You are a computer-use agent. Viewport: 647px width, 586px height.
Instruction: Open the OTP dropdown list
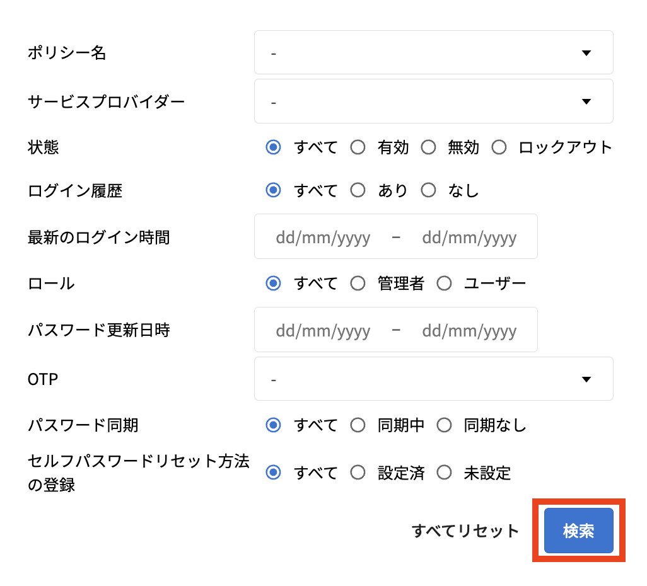click(433, 379)
